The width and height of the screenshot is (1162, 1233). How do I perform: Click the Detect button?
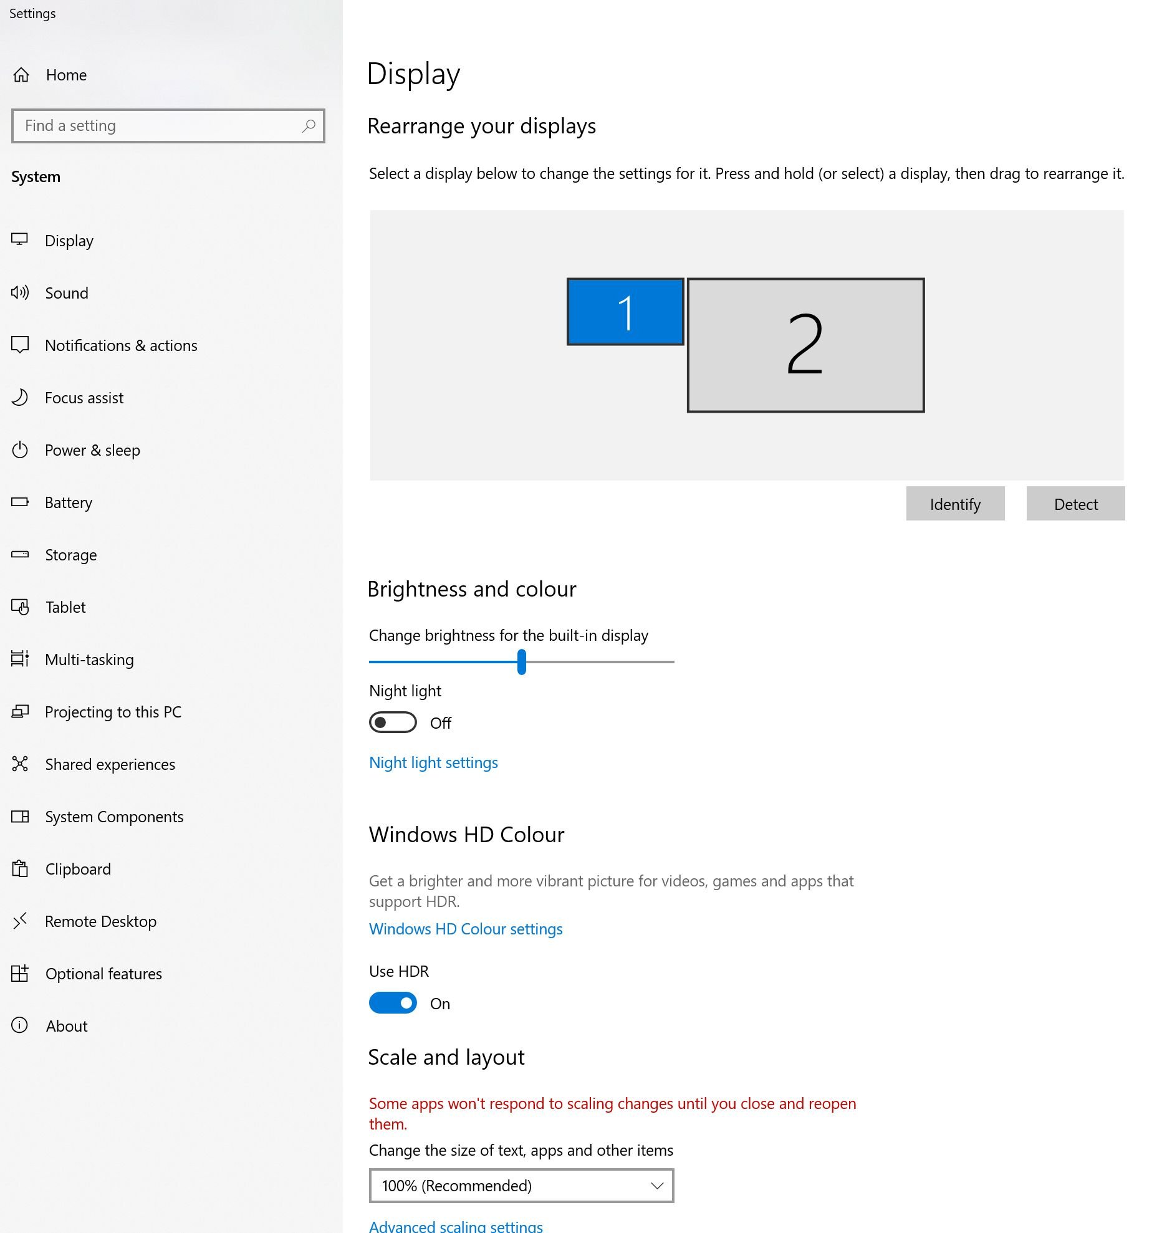[1075, 504]
